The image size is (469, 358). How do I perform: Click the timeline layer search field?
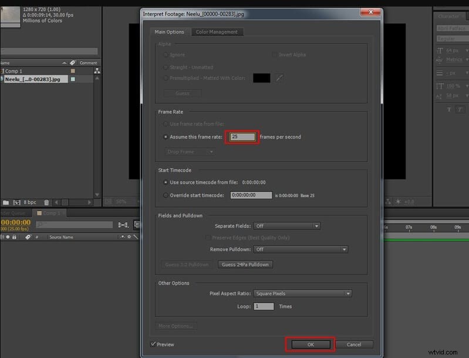point(74,225)
